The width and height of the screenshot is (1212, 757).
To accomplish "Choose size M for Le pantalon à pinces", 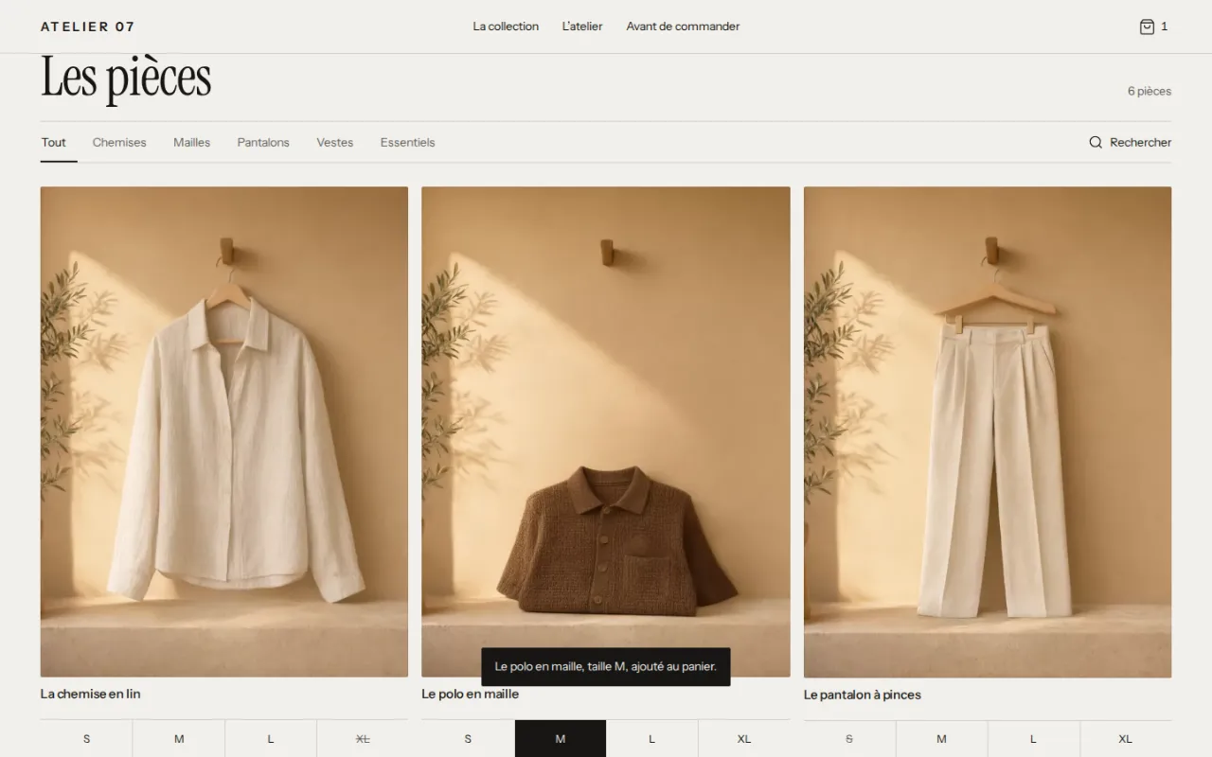I will [942, 739].
